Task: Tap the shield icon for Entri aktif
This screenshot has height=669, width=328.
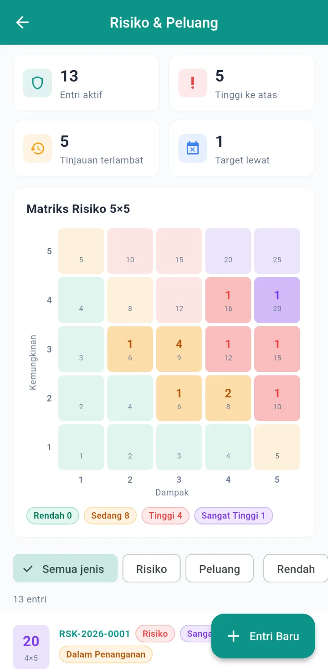Action: tap(37, 83)
